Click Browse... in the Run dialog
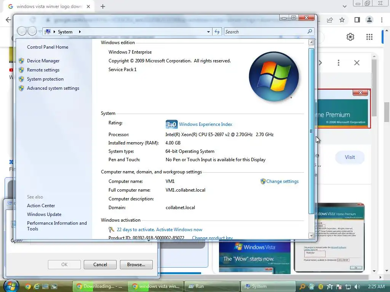The width and height of the screenshot is (390, 292). click(x=136, y=265)
